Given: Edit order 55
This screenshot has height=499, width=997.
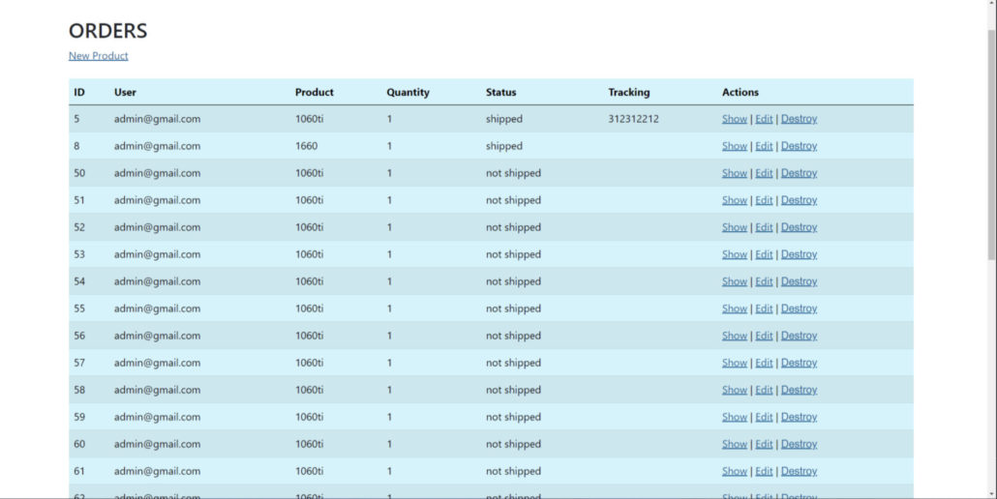Looking at the screenshot, I should (764, 308).
